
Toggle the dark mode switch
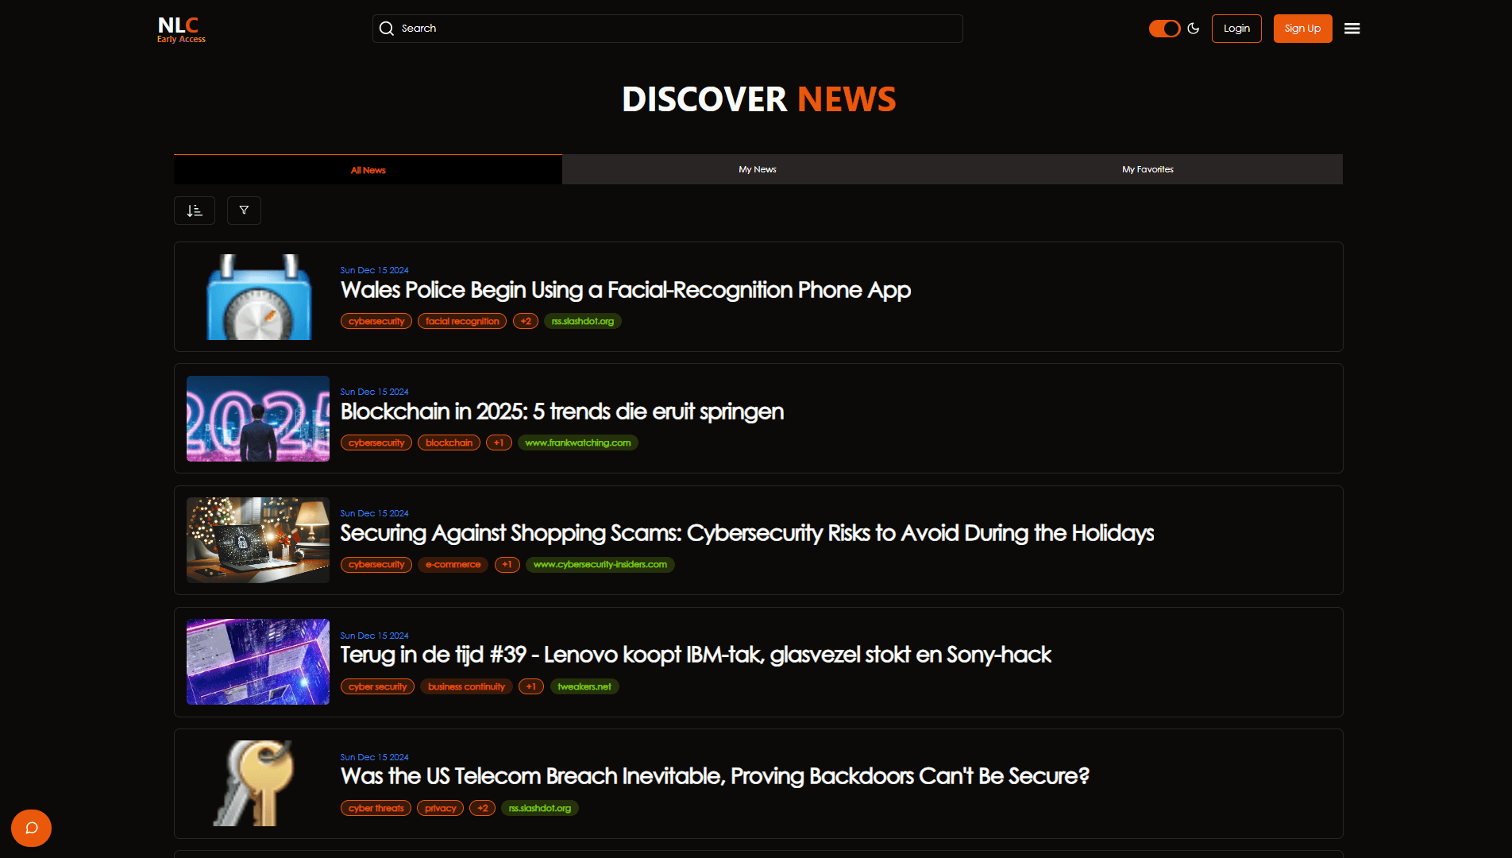point(1164,29)
